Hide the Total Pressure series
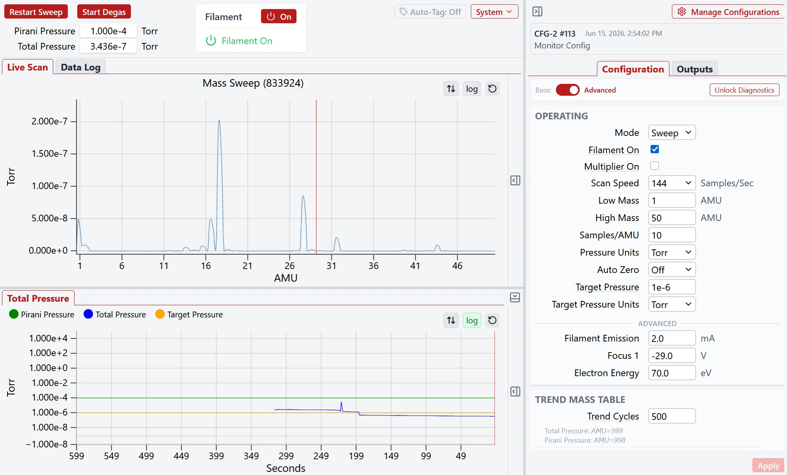Screen dimensions: 787x475 (115, 314)
